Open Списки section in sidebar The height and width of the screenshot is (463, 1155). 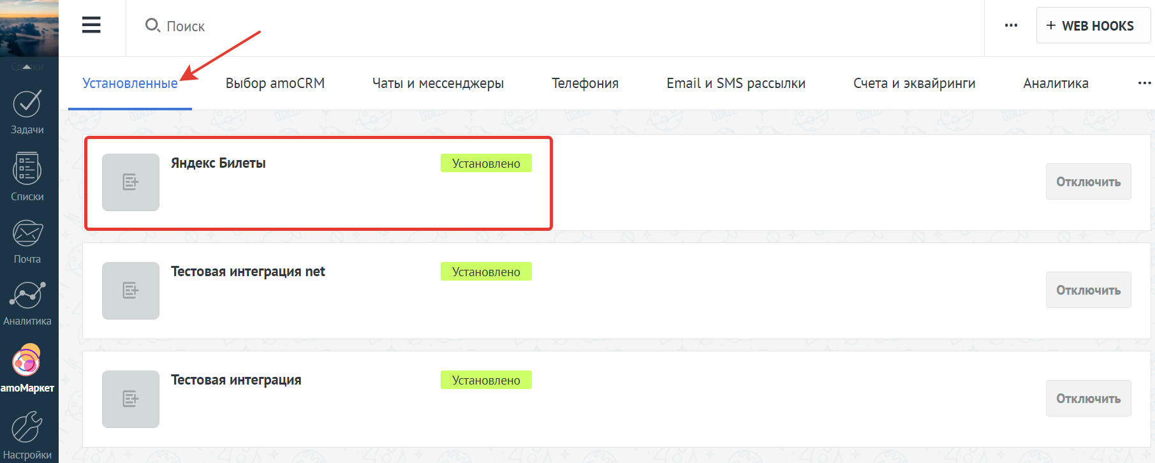(27, 176)
